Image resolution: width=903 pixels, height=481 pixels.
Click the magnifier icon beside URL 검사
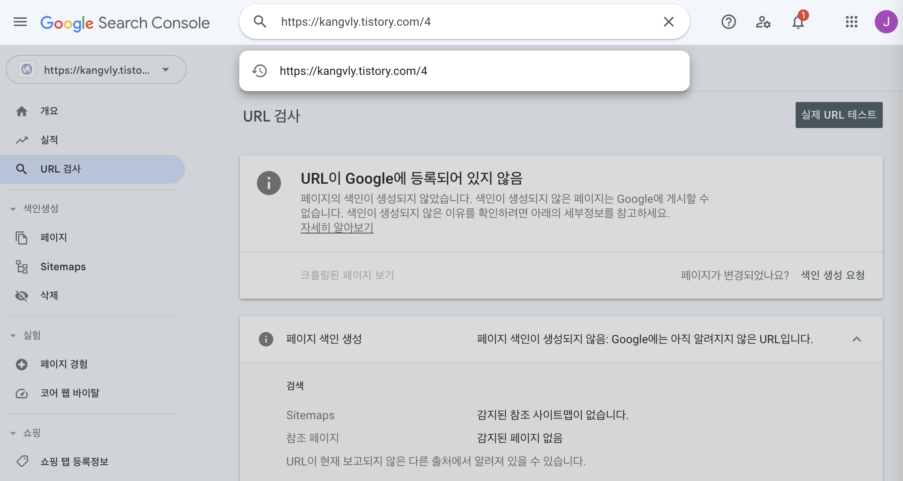(22, 169)
